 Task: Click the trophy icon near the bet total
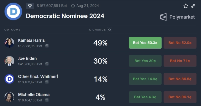[x=30, y=6]
